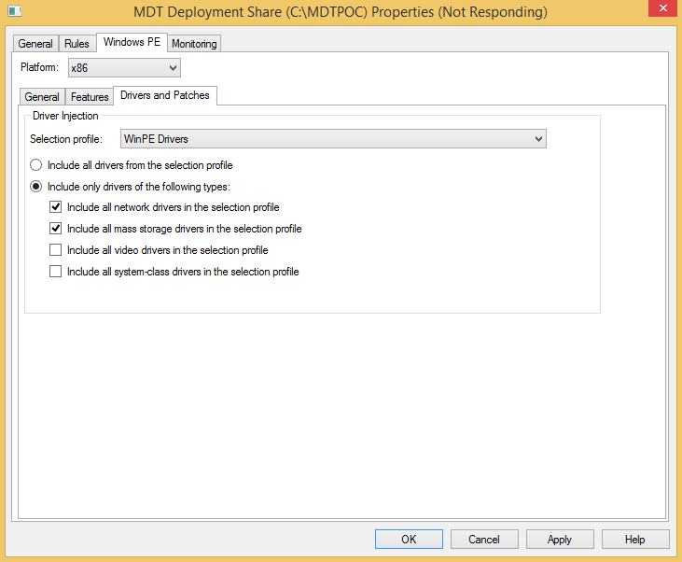This screenshot has height=562, width=682.
Task: Enable the video drivers checkbox
Action: (x=55, y=250)
